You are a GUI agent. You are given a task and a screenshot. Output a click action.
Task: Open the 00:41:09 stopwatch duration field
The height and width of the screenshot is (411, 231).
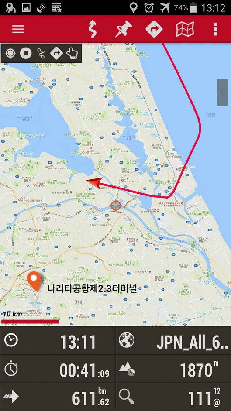(58, 369)
